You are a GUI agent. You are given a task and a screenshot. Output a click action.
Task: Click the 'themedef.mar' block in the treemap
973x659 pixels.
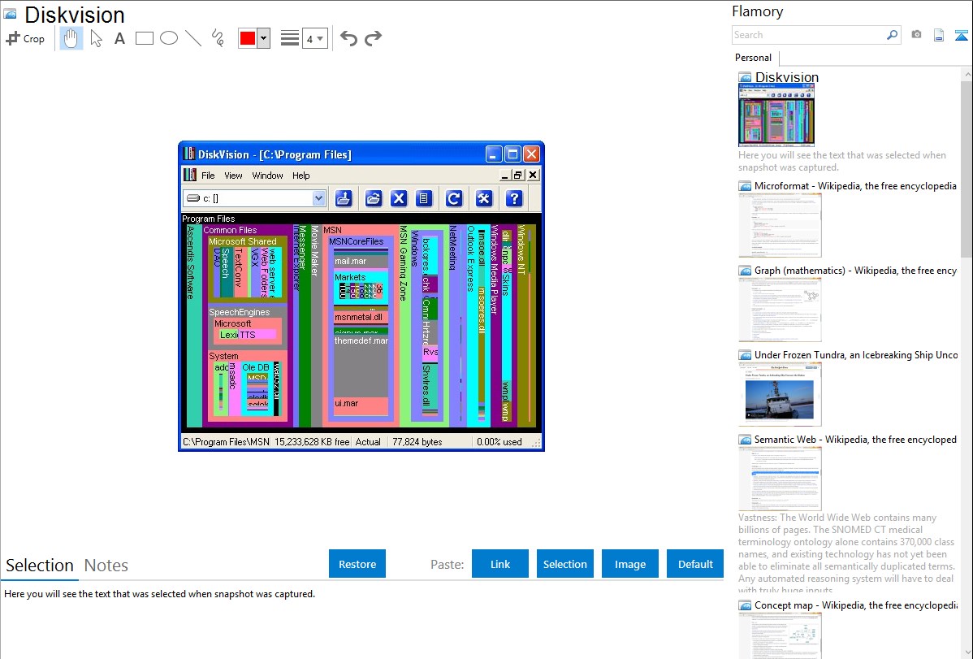(361, 365)
